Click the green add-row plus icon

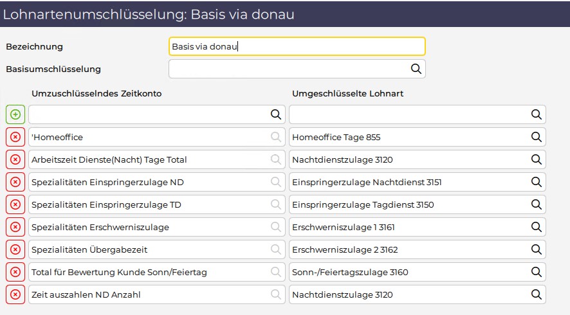[15, 114]
